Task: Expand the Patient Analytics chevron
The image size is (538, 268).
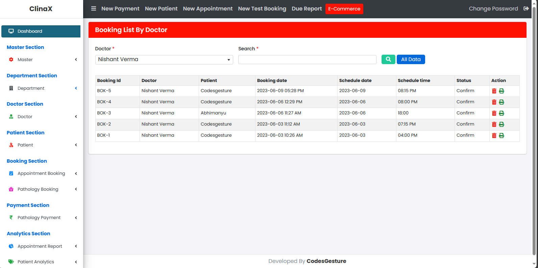Action: tap(76, 262)
